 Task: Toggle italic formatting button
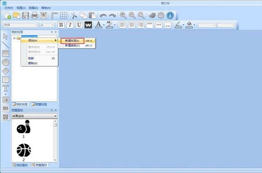click(x=70, y=25)
